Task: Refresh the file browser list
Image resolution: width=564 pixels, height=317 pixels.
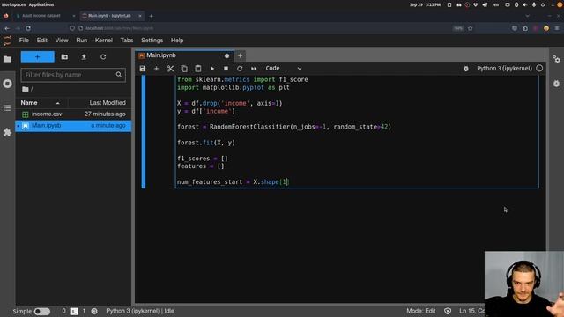Action: pyautogui.click(x=103, y=56)
